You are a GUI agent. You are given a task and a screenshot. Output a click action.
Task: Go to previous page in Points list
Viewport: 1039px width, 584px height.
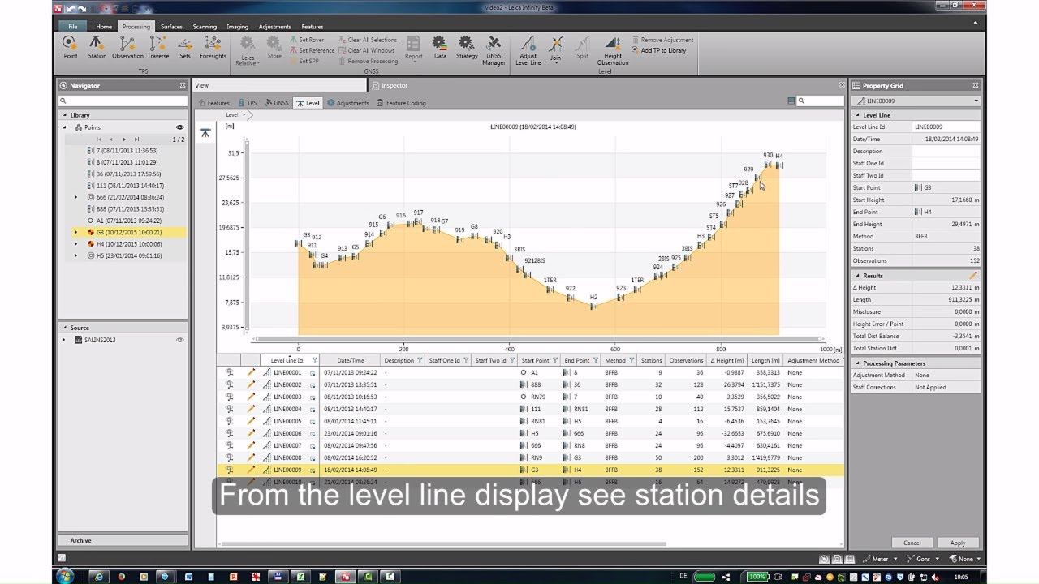[x=111, y=140]
